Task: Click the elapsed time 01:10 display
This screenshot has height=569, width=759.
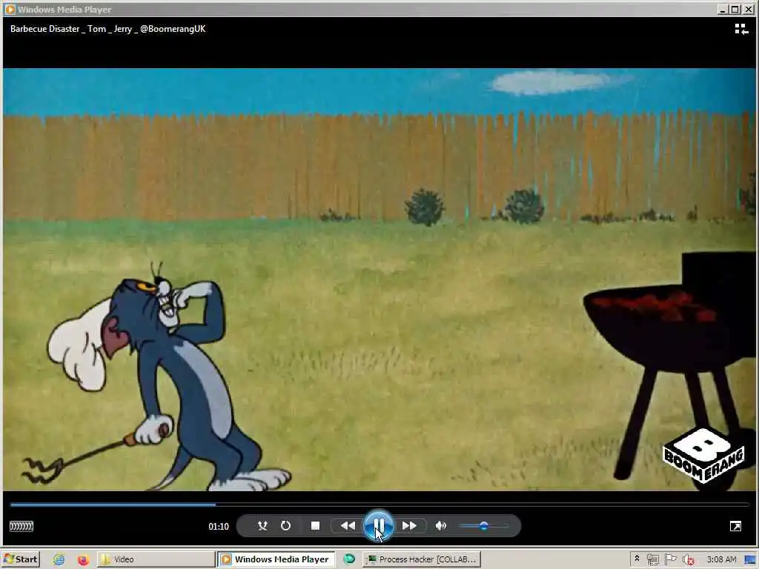Action: [x=219, y=527]
